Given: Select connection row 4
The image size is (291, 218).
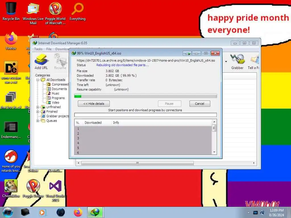Looking at the screenshot, I should coord(143,143).
